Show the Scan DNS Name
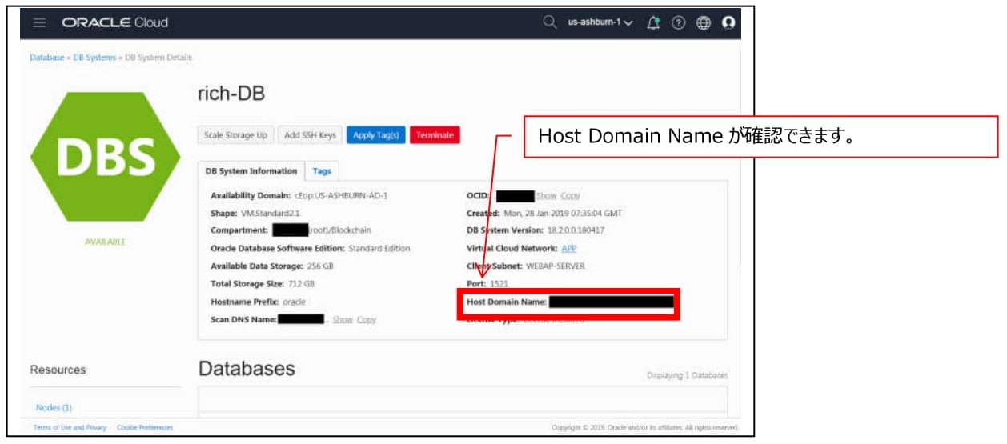 click(x=343, y=319)
